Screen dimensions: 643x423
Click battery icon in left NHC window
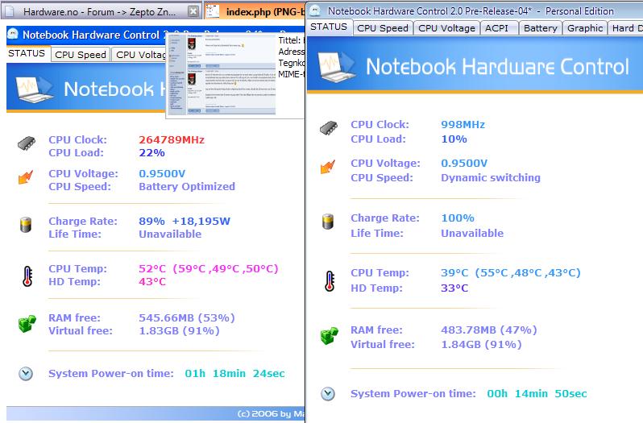26,225
